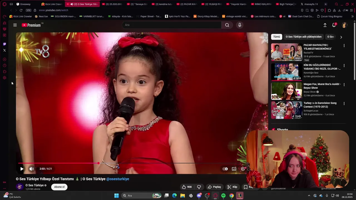Screen dimensions: 356x200
Task: Open the YouTube hamburger guide menu
Action: pyautogui.click(x=15, y=25)
